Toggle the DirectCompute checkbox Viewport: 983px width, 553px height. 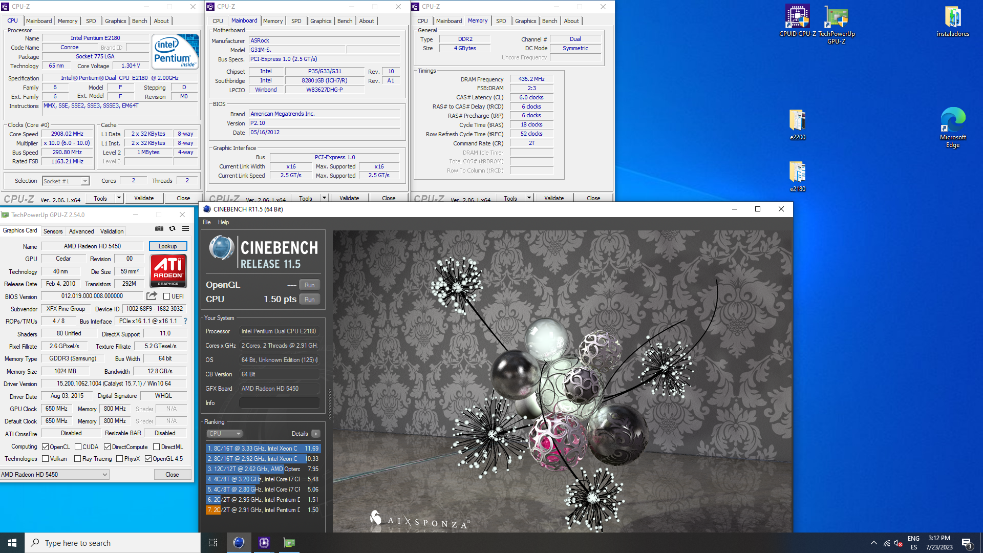click(107, 447)
